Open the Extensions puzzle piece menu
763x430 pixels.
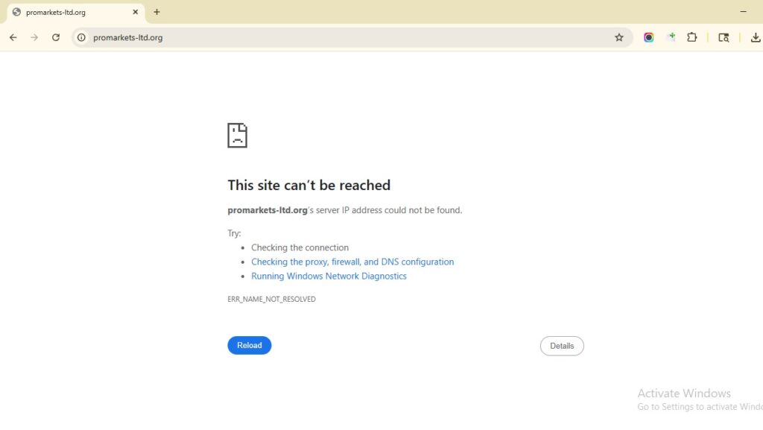click(x=692, y=37)
